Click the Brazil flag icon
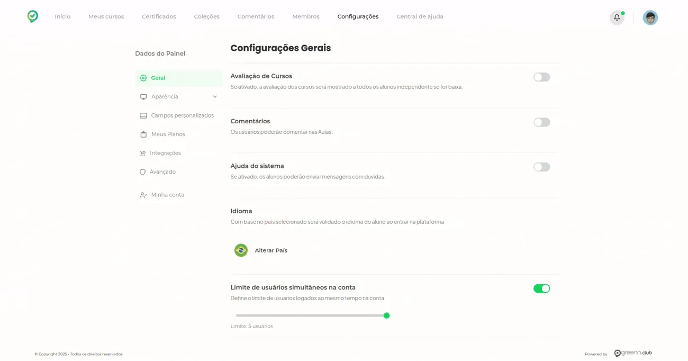Viewport: 688px width, 361px height. [241, 250]
